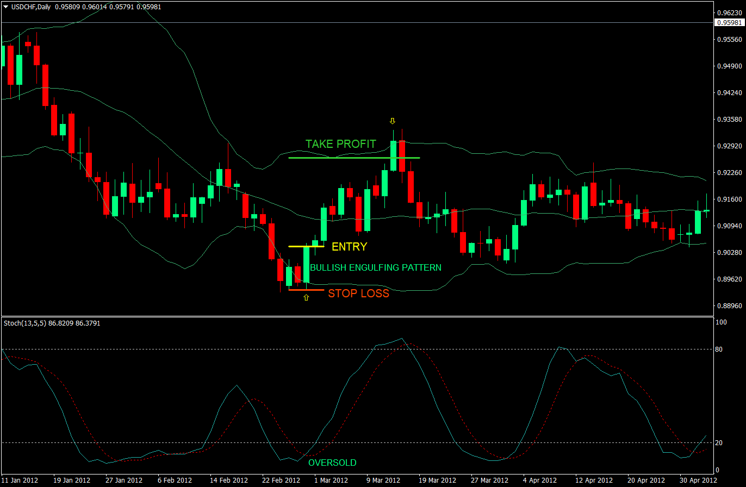Click the 11 Jan 2012 date label

pyautogui.click(x=20, y=480)
